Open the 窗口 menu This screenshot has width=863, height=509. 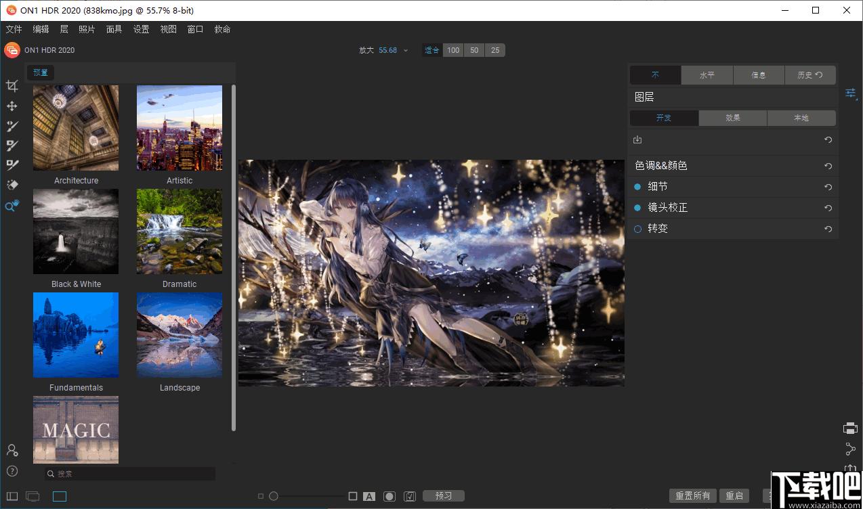click(195, 29)
